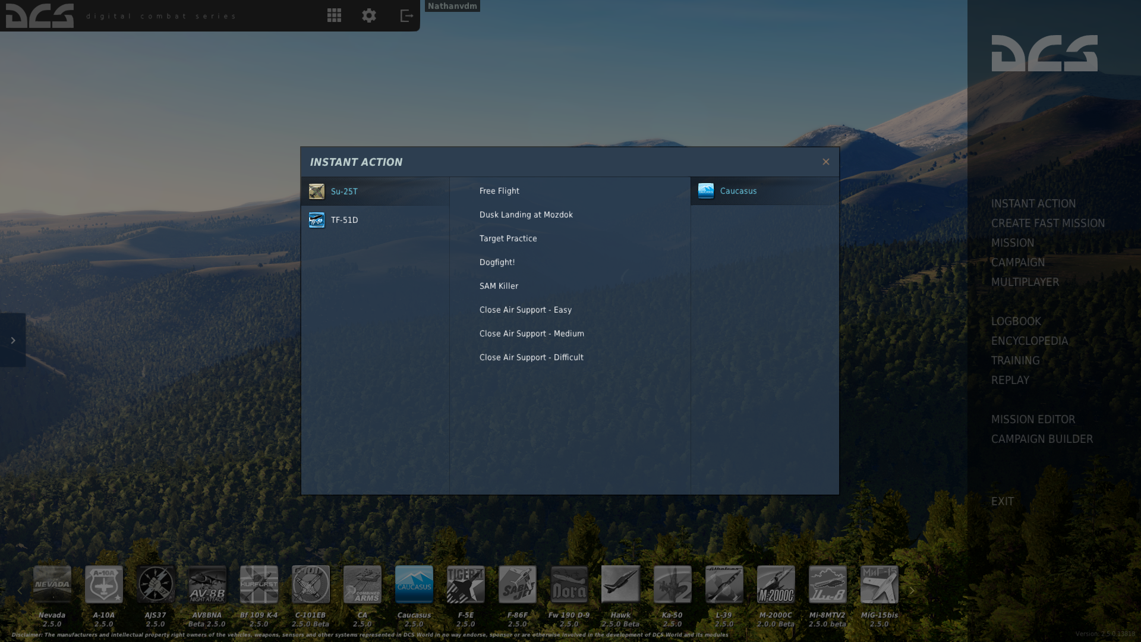This screenshot has height=642, width=1141.
Task: Click the DCS logo in top-left bar
Action: pos(40,15)
